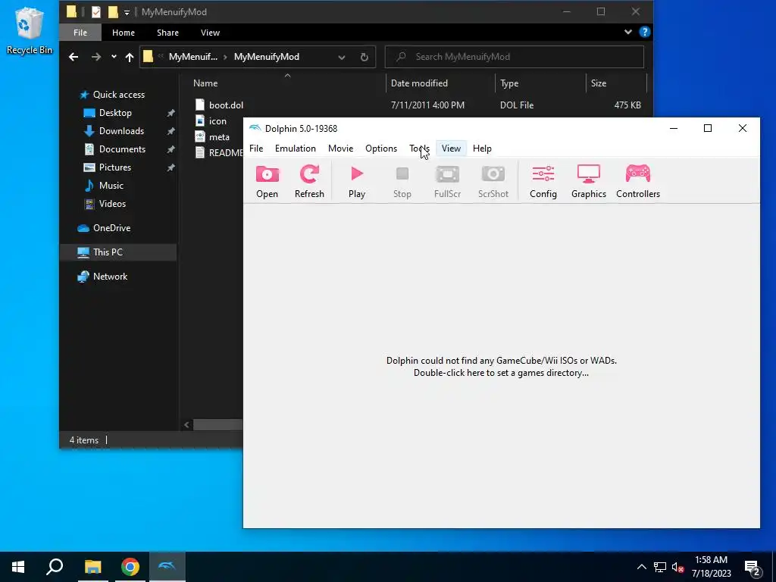This screenshot has height=582, width=776.
Task: Click the refresh icon beside the address bar
Action: [365, 57]
